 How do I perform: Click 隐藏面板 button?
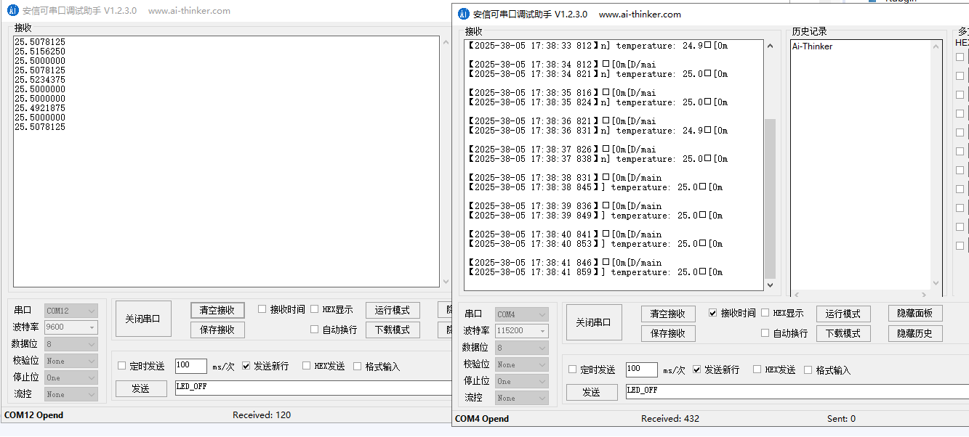(914, 313)
